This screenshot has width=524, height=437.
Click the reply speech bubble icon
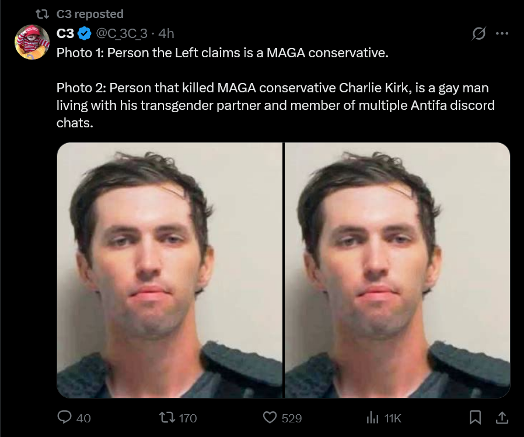(x=65, y=417)
